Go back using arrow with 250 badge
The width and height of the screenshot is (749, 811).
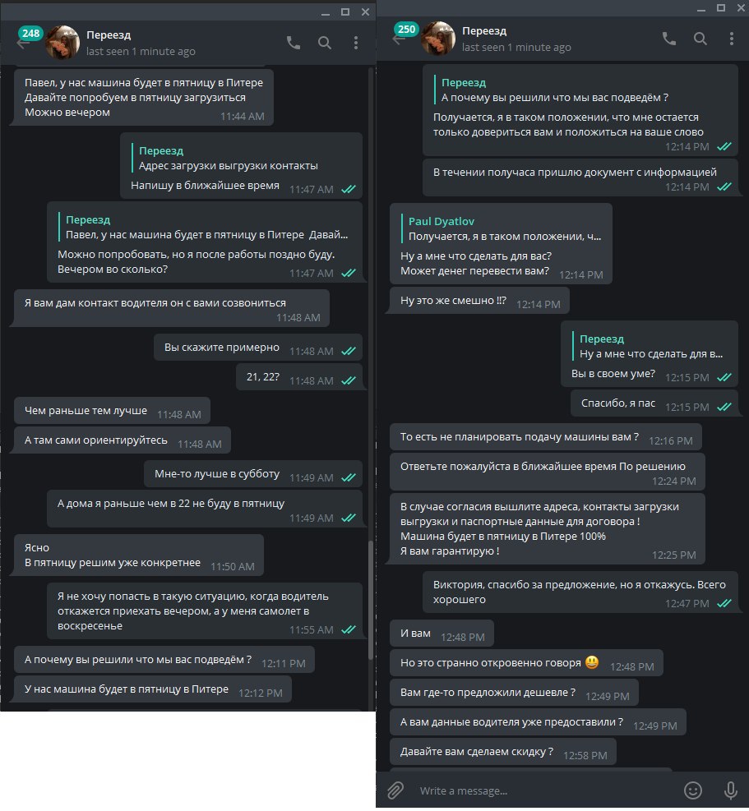[399, 39]
